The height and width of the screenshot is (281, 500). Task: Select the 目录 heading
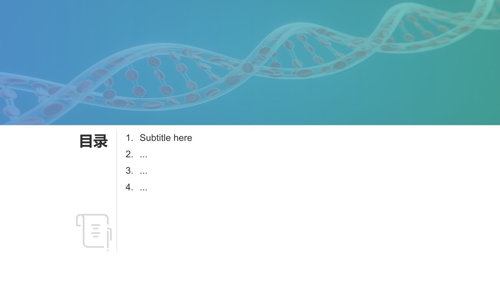coord(93,141)
